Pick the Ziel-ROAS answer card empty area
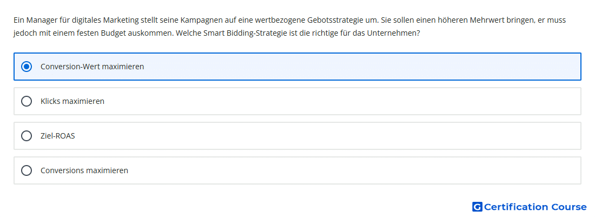Viewport: 595px width, 217px height. (341, 136)
